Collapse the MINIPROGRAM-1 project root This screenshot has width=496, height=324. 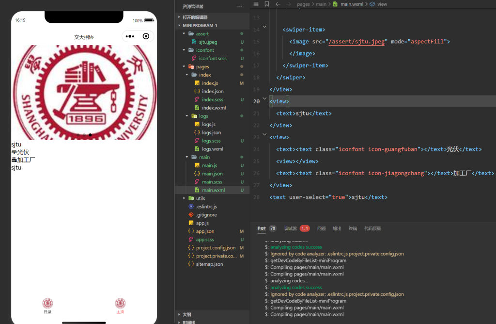200,25
